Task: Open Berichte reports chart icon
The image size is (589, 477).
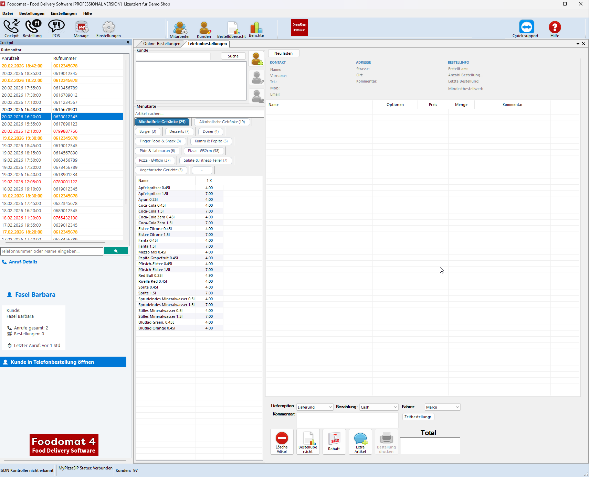Action: [x=256, y=28]
